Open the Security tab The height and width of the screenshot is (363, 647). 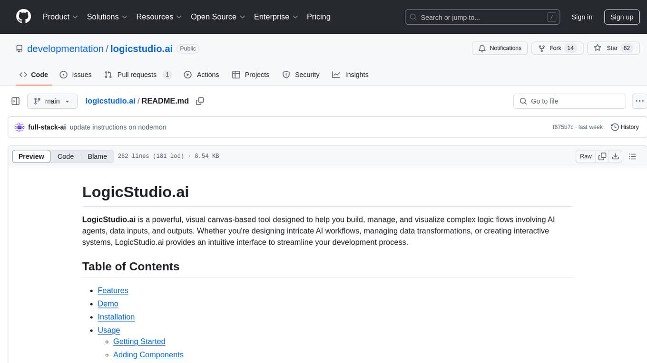click(x=301, y=75)
